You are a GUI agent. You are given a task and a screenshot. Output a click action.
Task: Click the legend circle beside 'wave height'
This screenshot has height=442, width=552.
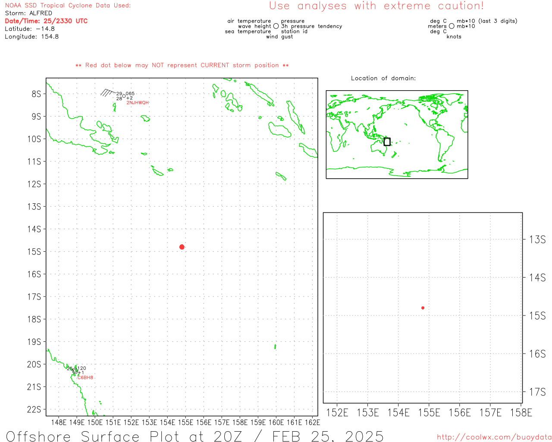276,26
